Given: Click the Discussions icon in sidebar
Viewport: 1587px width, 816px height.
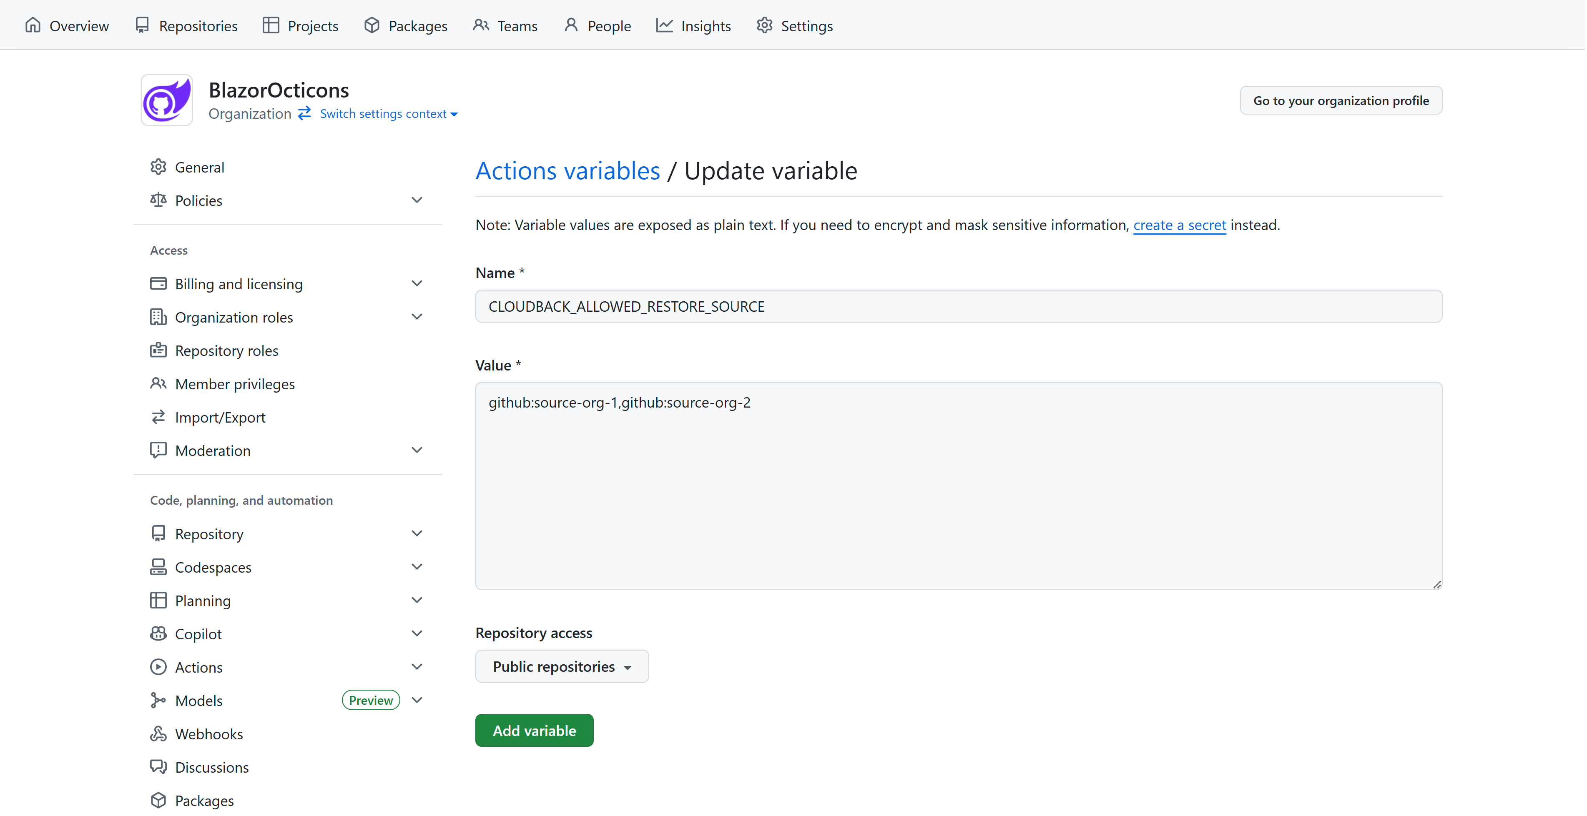Looking at the screenshot, I should [158, 767].
